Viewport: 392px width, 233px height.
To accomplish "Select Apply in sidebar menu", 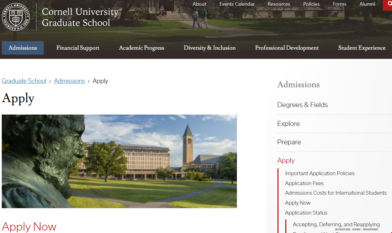I will tap(286, 161).
